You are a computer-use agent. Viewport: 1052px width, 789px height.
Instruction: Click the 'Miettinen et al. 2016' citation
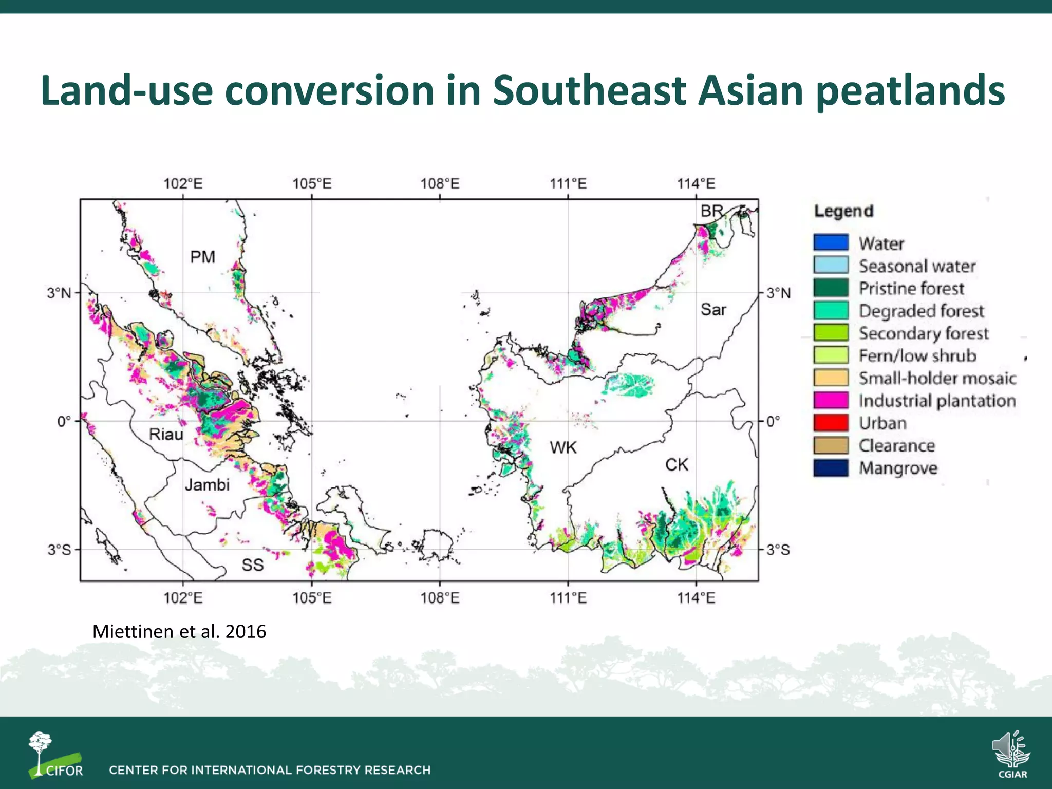[179, 631]
